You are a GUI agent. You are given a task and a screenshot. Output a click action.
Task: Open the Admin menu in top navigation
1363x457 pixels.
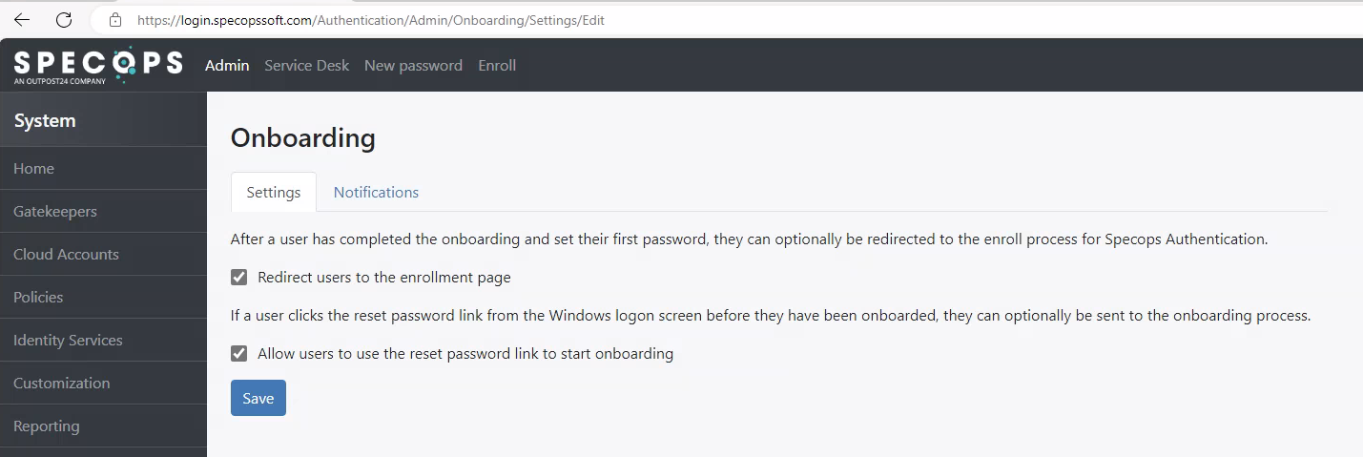coord(227,65)
